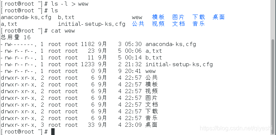Click the 总用量 16 line
Viewport: 276px width, 135px height.
click(x=16, y=37)
